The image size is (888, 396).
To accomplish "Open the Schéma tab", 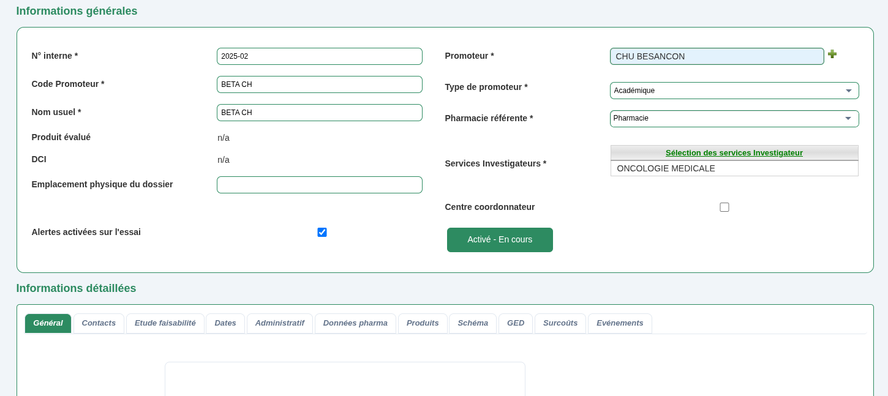I will [472, 323].
